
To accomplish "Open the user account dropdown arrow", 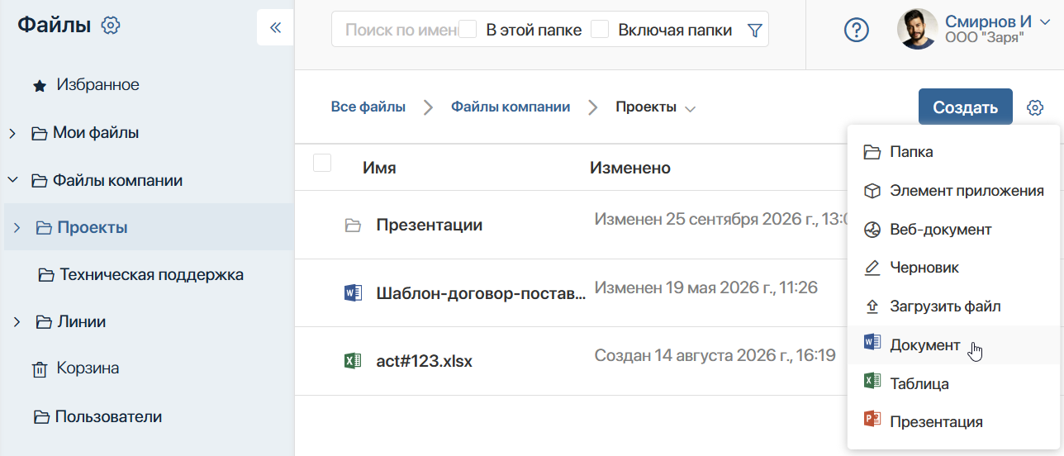I will (1044, 21).
